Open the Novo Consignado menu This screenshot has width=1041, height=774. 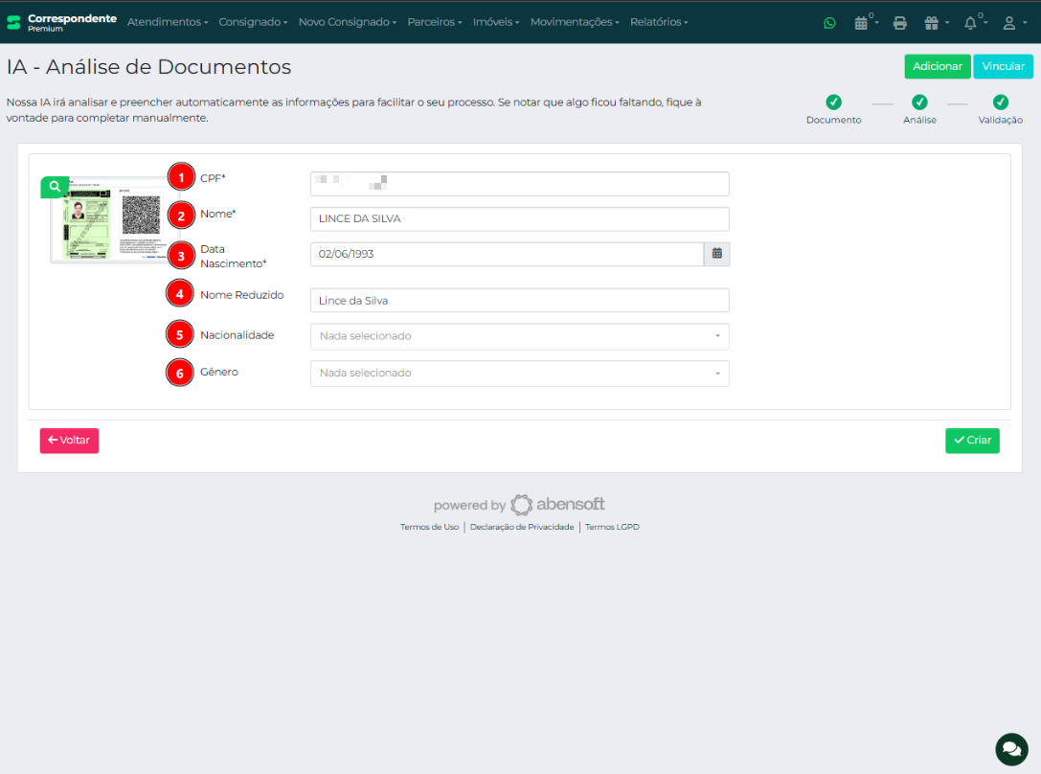pyautogui.click(x=347, y=22)
